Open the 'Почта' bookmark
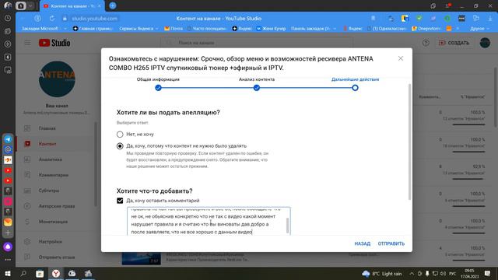The height and width of the screenshot is (280, 498). point(174,29)
